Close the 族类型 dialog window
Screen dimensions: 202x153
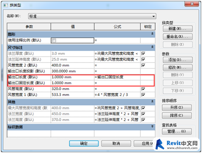tap(192, 4)
